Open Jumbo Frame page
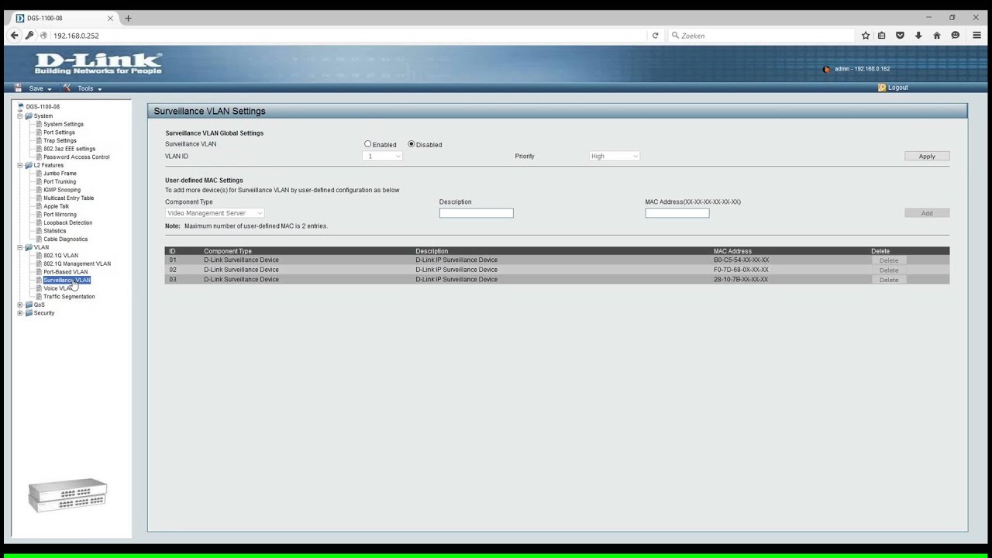This screenshot has height=558, width=992. pyautogui.click(x=60, y=174)
